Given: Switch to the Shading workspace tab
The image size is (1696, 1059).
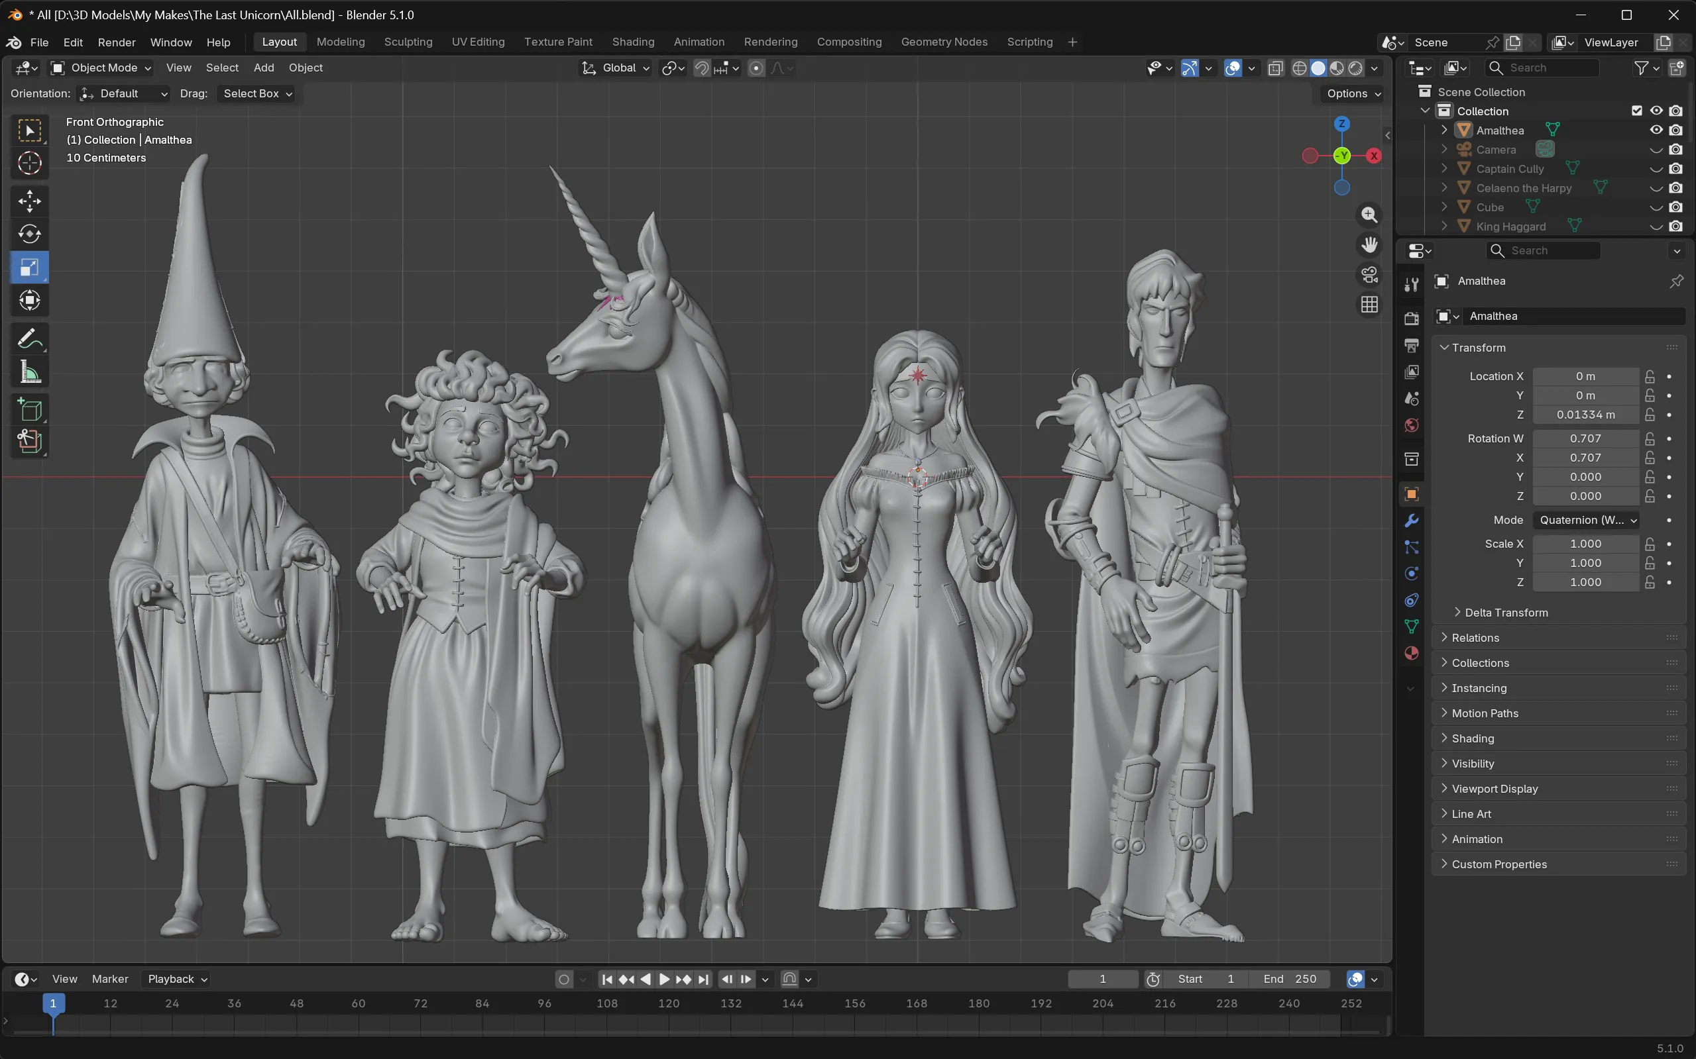Looking at the screenshot, I should pos(633,42).
